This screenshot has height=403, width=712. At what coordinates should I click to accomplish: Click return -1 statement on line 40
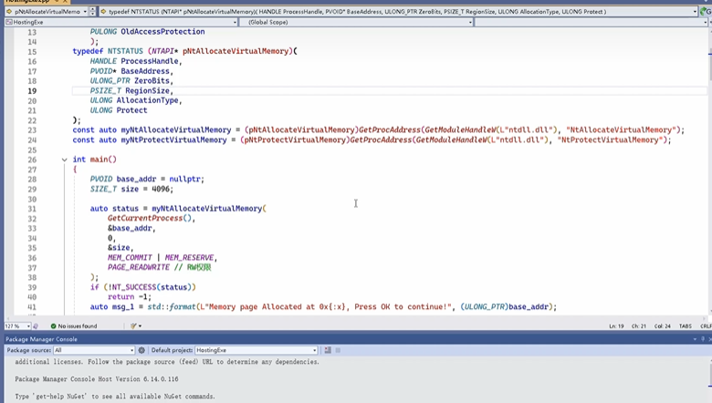point(130,297)
